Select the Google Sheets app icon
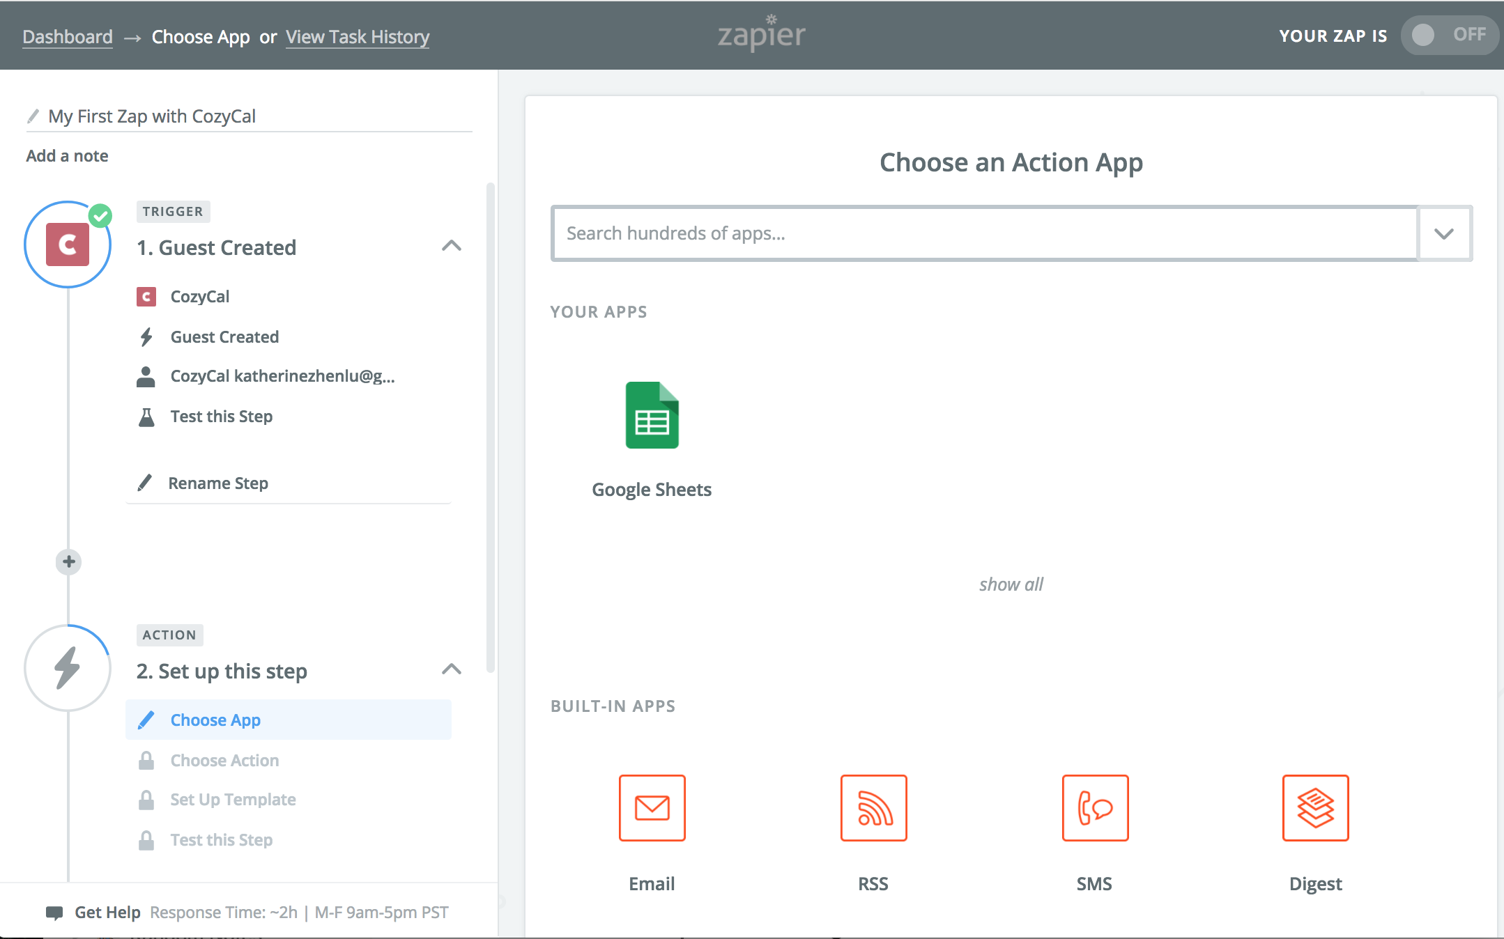 652,416
